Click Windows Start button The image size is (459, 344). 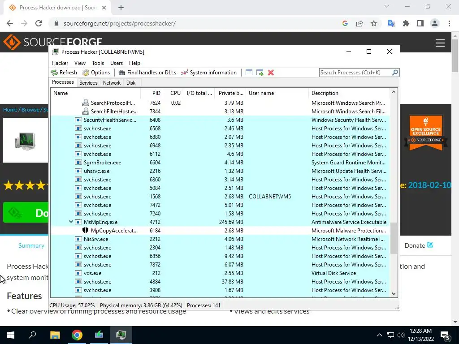[11, 335]
